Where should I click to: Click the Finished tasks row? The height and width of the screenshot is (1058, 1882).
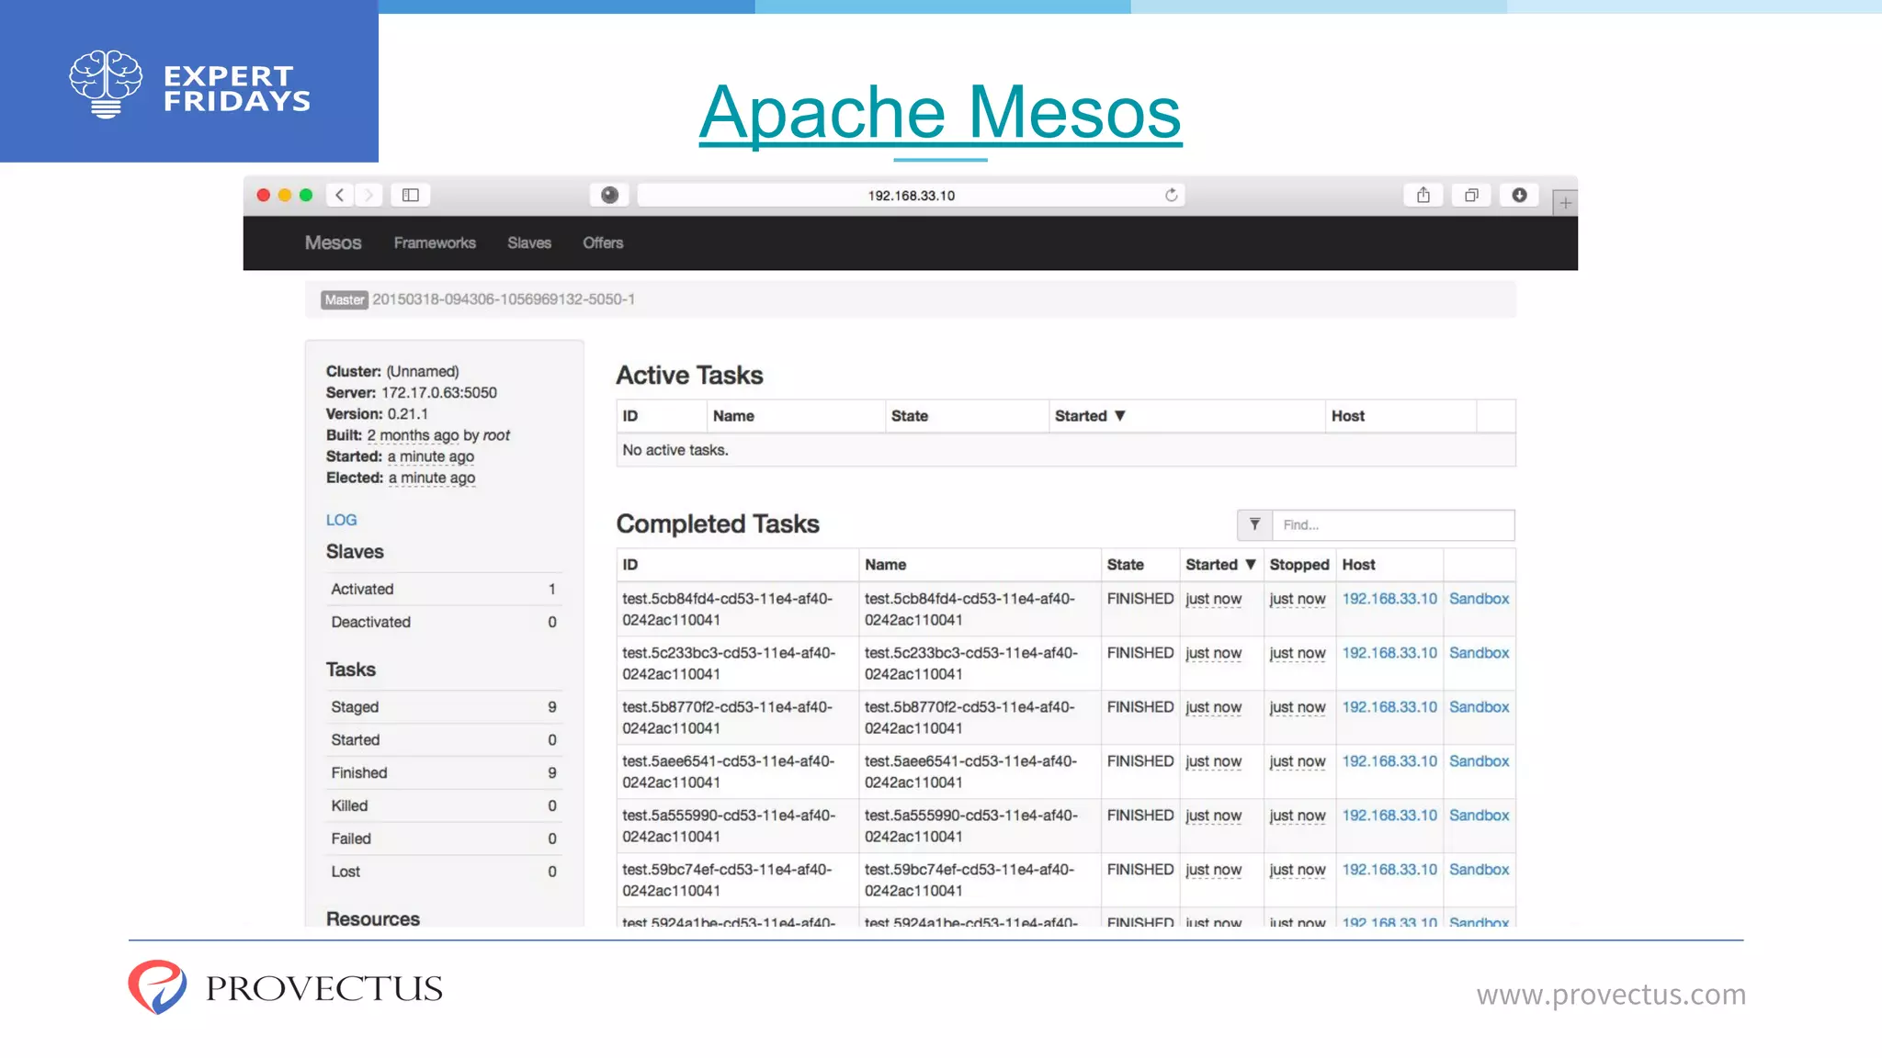point(444,773)
